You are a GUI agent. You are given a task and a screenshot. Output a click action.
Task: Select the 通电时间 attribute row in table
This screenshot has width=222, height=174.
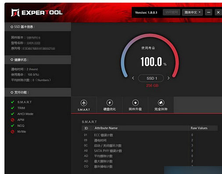point(150,140)
